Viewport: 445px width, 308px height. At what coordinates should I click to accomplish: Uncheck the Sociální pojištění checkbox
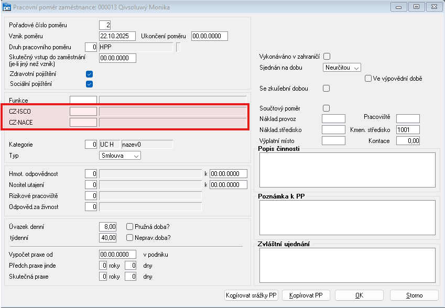coord(89,84)
